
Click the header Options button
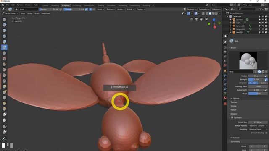(x=216, y=9)
